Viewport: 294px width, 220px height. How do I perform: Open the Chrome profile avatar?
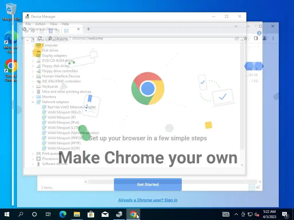click(x=264, y=38)
